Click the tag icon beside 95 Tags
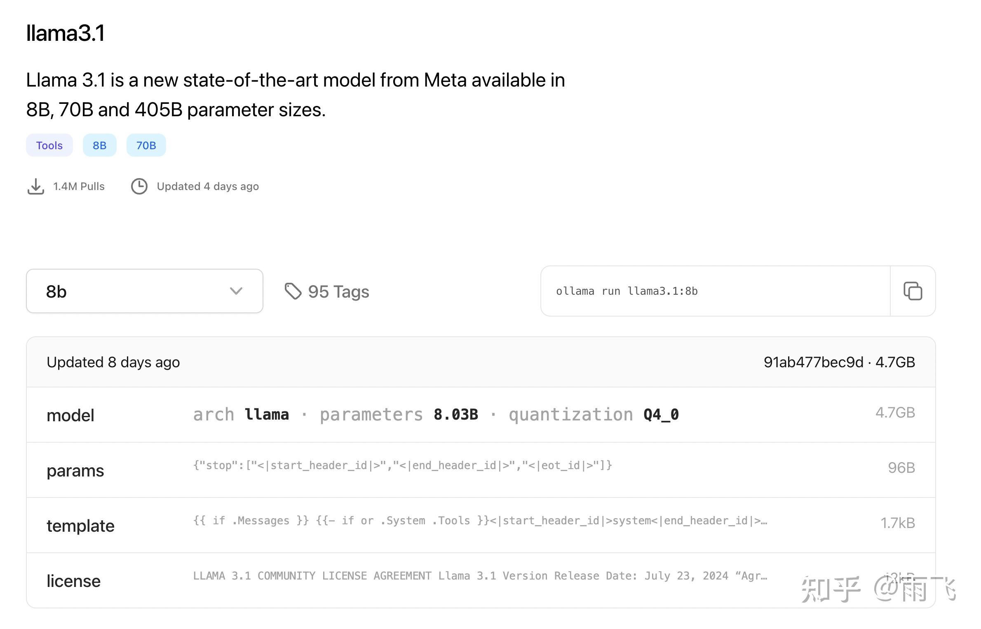Screen dimensions: 981x629 click(x=293, y=291)
